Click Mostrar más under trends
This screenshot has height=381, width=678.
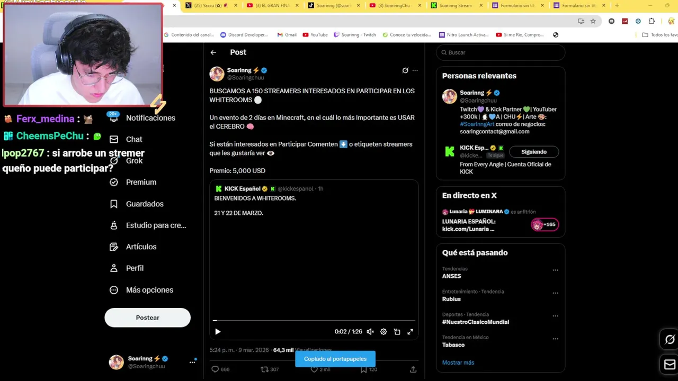click(458, 362)
